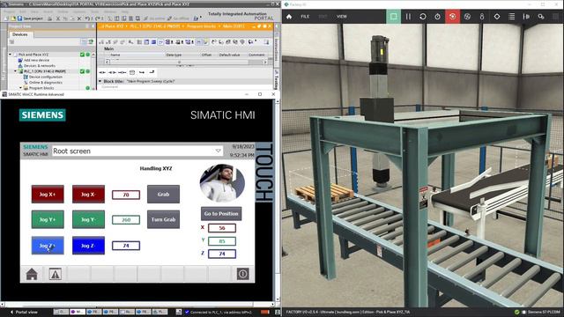Screen dimensions: 564x317
Task: Collapse Pick and Place XYZ project node
Action: (x=11, y=55)
